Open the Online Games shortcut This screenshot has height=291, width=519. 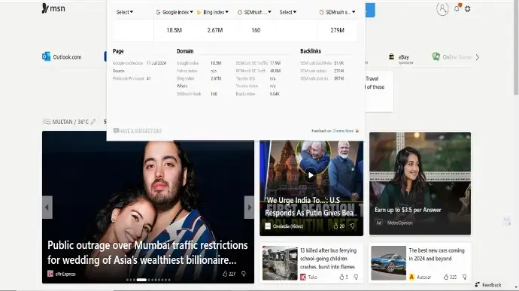pos(451,57)
